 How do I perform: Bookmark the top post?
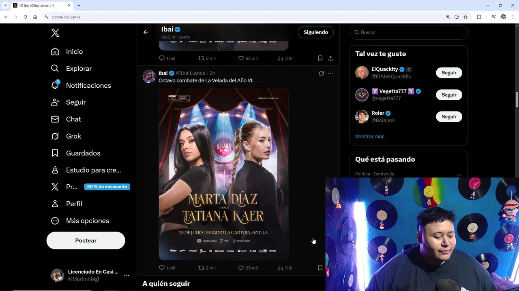[x=320, y=58]
